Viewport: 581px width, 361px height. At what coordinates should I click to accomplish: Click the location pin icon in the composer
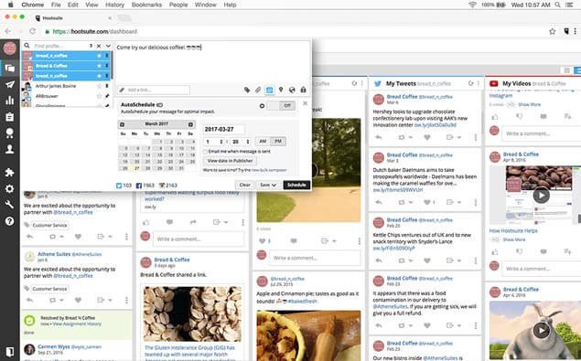[x=281, y=90]
